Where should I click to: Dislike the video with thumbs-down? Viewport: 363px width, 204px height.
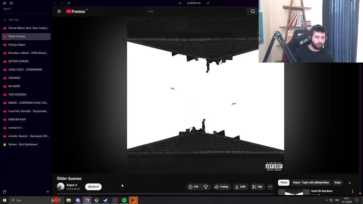pyautogui.click(x=206, y=187)
